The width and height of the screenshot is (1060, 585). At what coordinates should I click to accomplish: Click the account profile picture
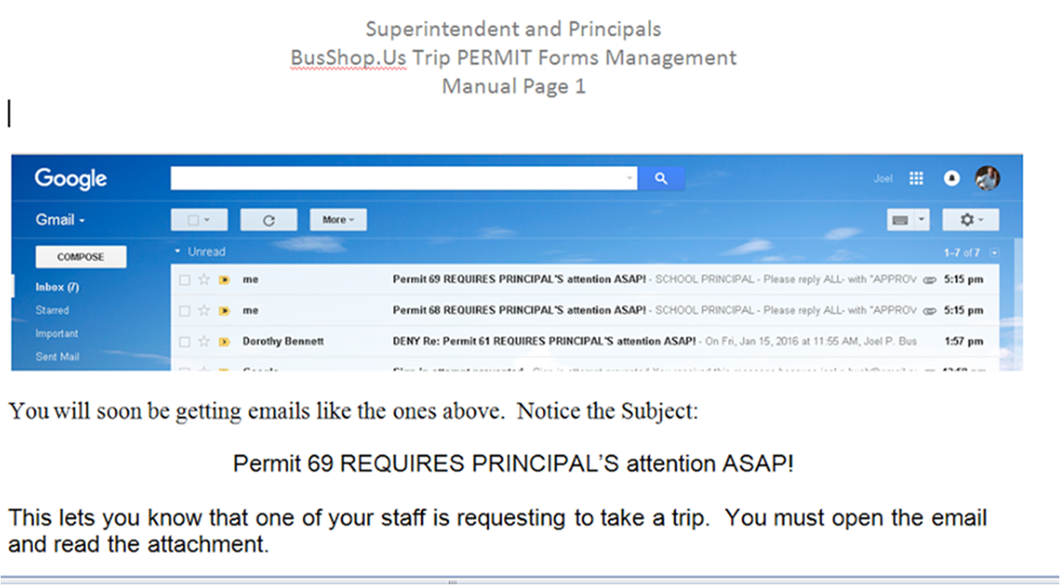[x=987, y=178]
